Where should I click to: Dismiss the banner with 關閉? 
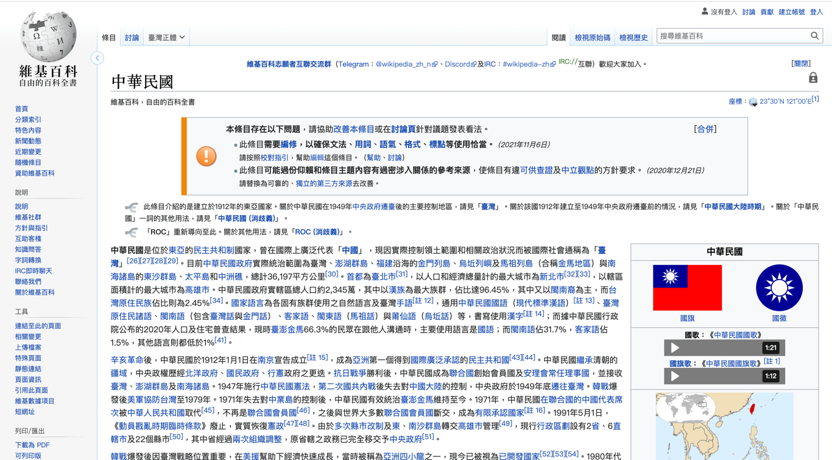point(801,64)
